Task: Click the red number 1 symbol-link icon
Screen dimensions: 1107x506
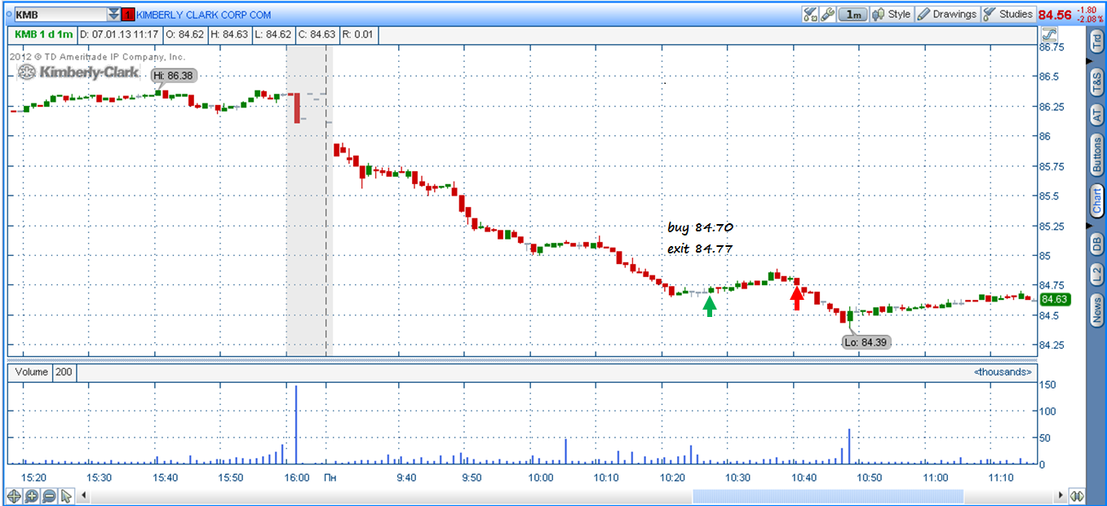Action: click(x=128, y=15)
